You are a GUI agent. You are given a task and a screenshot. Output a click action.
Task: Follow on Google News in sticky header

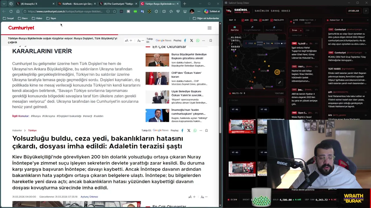point(163,40)
